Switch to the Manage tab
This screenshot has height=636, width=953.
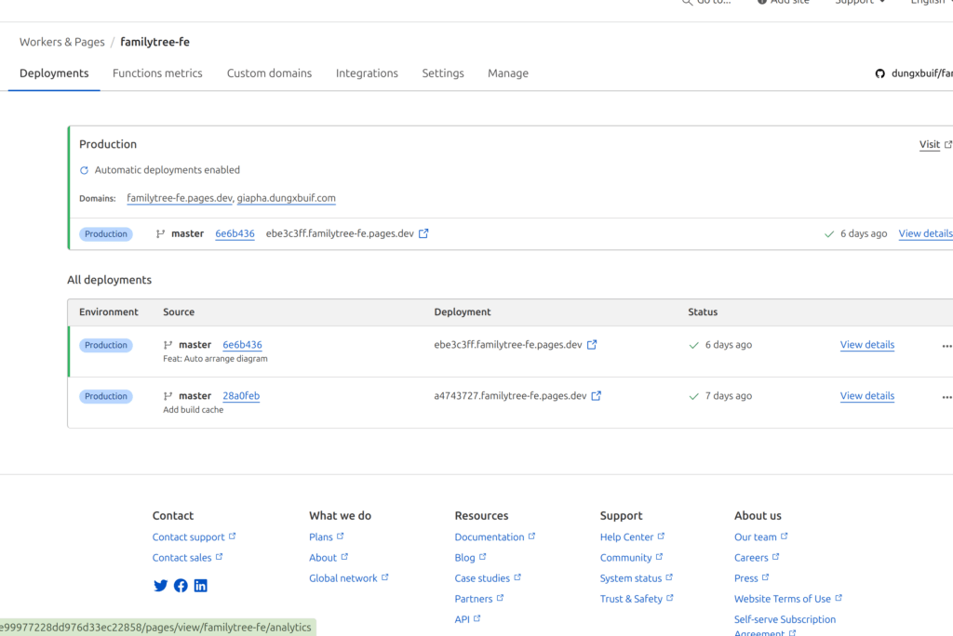point(508,73)
